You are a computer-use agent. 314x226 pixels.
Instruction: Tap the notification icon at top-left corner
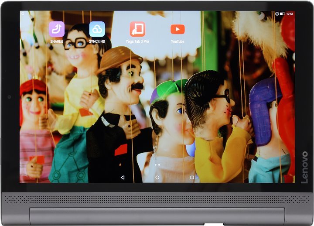[23, 14]
